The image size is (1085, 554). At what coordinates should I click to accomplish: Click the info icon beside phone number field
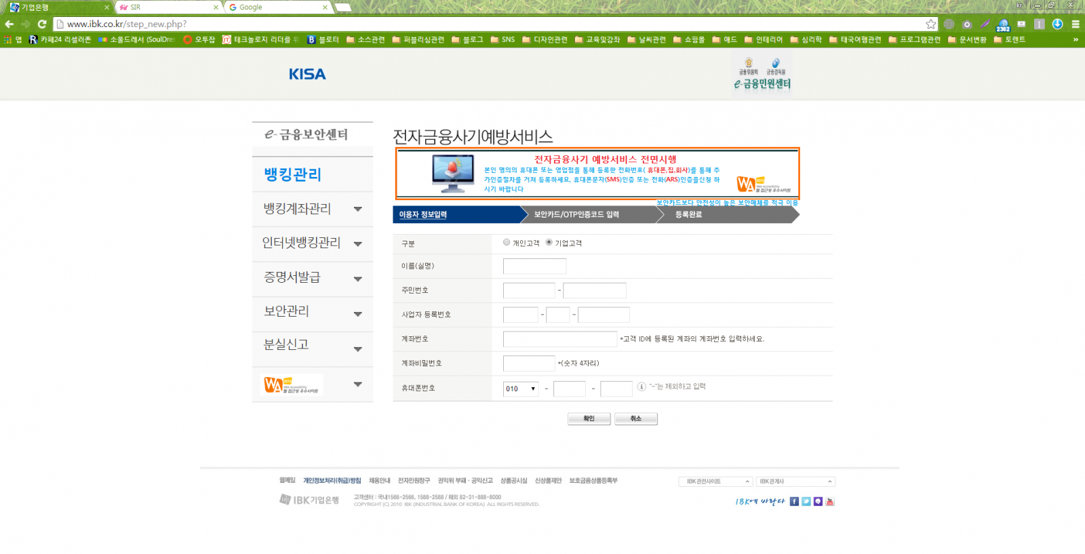(642, 387)
